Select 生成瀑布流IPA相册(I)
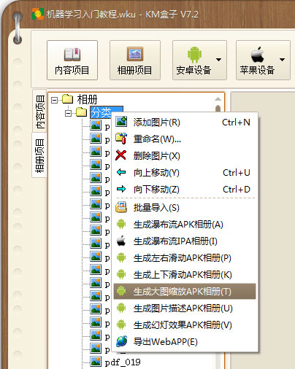Image resolution: width=295 pixels, height=369 pixels. point(185,241)
